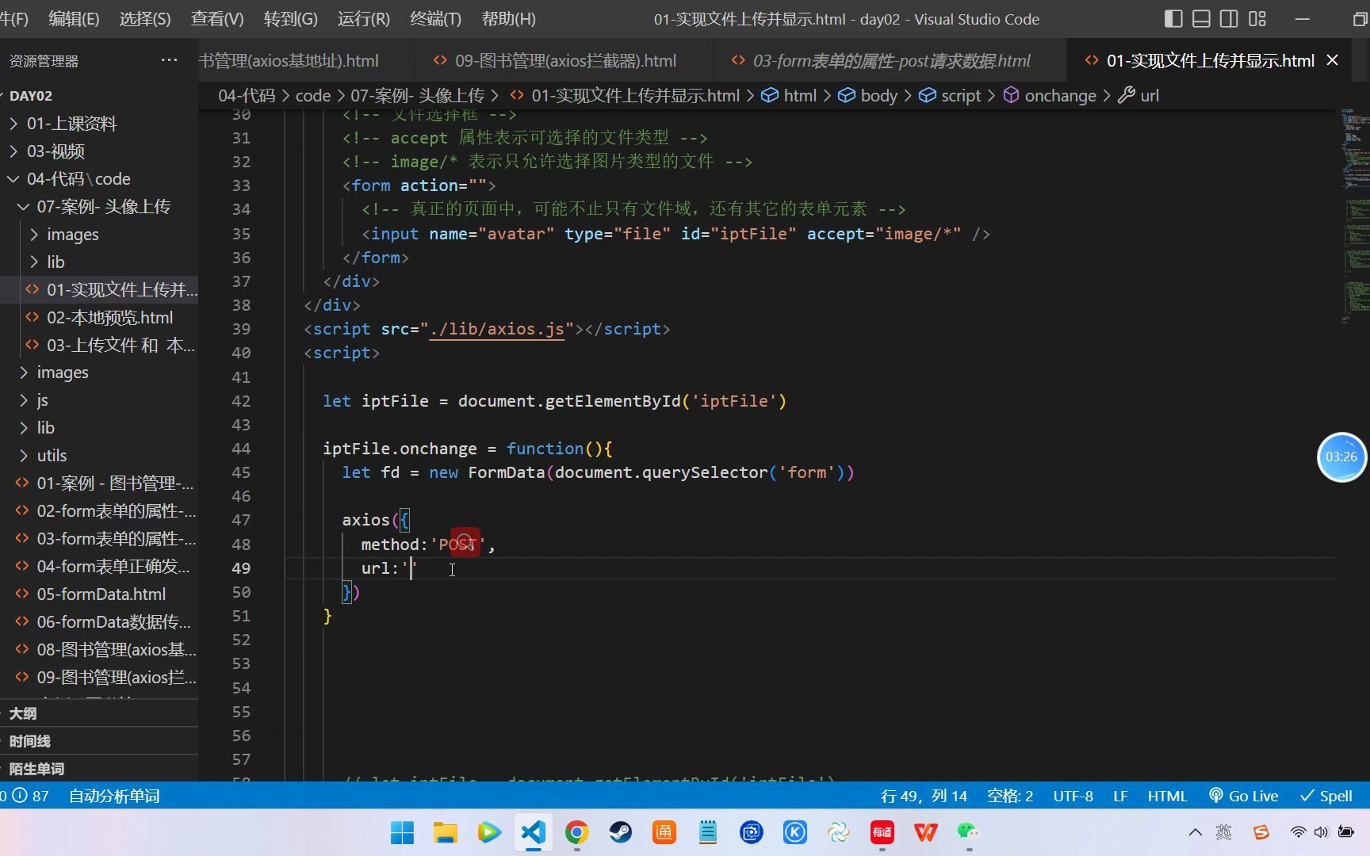This screenshot has width=1370, height=856.
Task: Open Youdao dictionary taskbar icon
Action: tap(882, 832)
